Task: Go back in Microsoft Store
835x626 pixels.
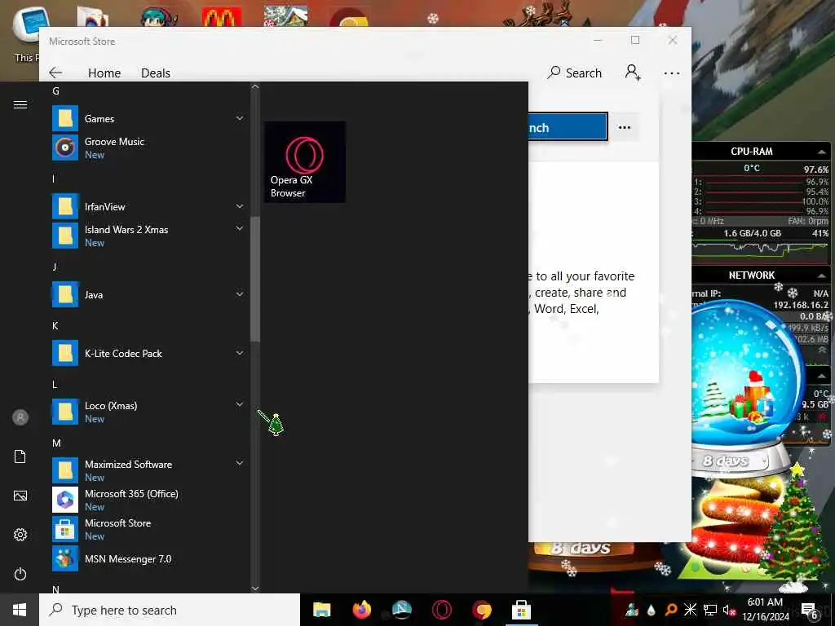Action: 55,73
